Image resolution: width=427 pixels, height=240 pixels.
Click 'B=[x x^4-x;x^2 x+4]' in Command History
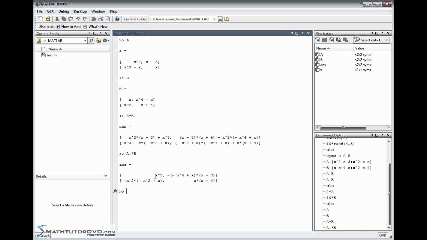point(349,168)
